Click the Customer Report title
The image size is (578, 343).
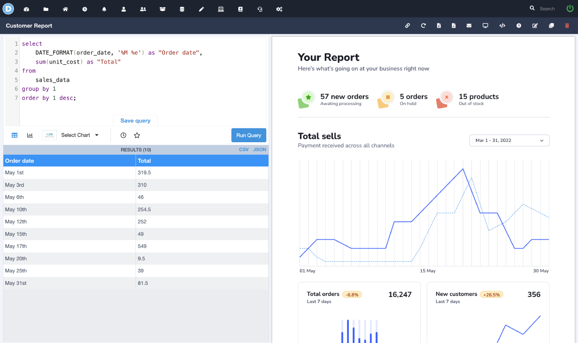pyautogui.click(x=29, y=26)
